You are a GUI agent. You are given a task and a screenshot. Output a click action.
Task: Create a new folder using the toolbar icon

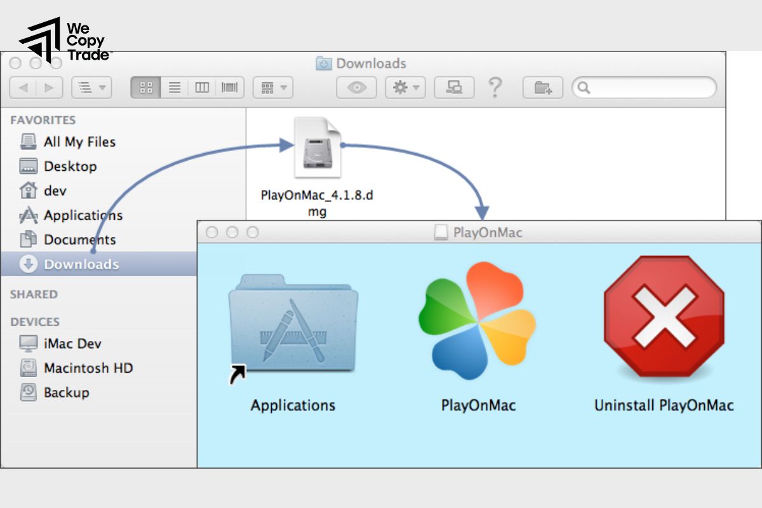pyautogui.click(x=543, y=88)
